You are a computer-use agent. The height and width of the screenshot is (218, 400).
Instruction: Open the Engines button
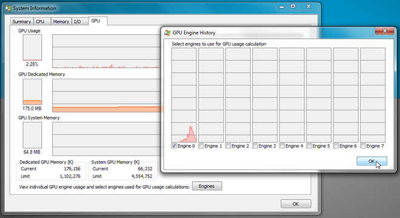207,186
